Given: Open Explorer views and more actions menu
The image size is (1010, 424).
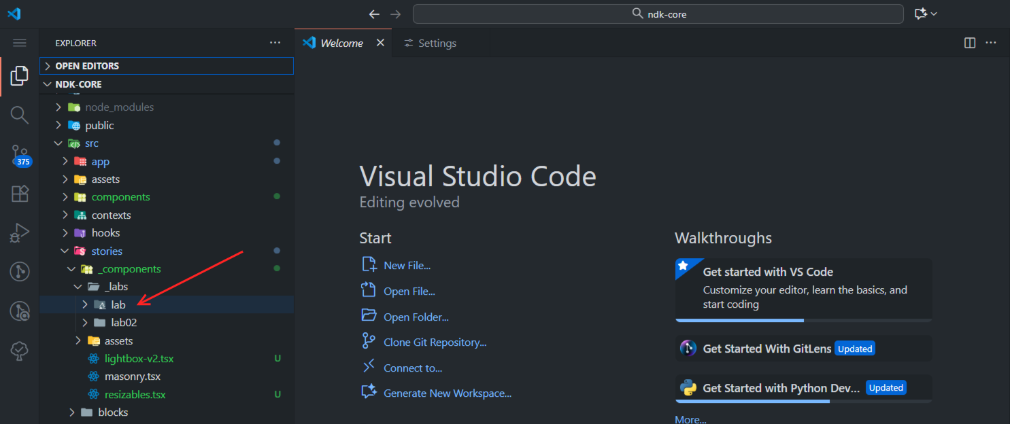Looking at the screenshot, I should coord(275,43).
